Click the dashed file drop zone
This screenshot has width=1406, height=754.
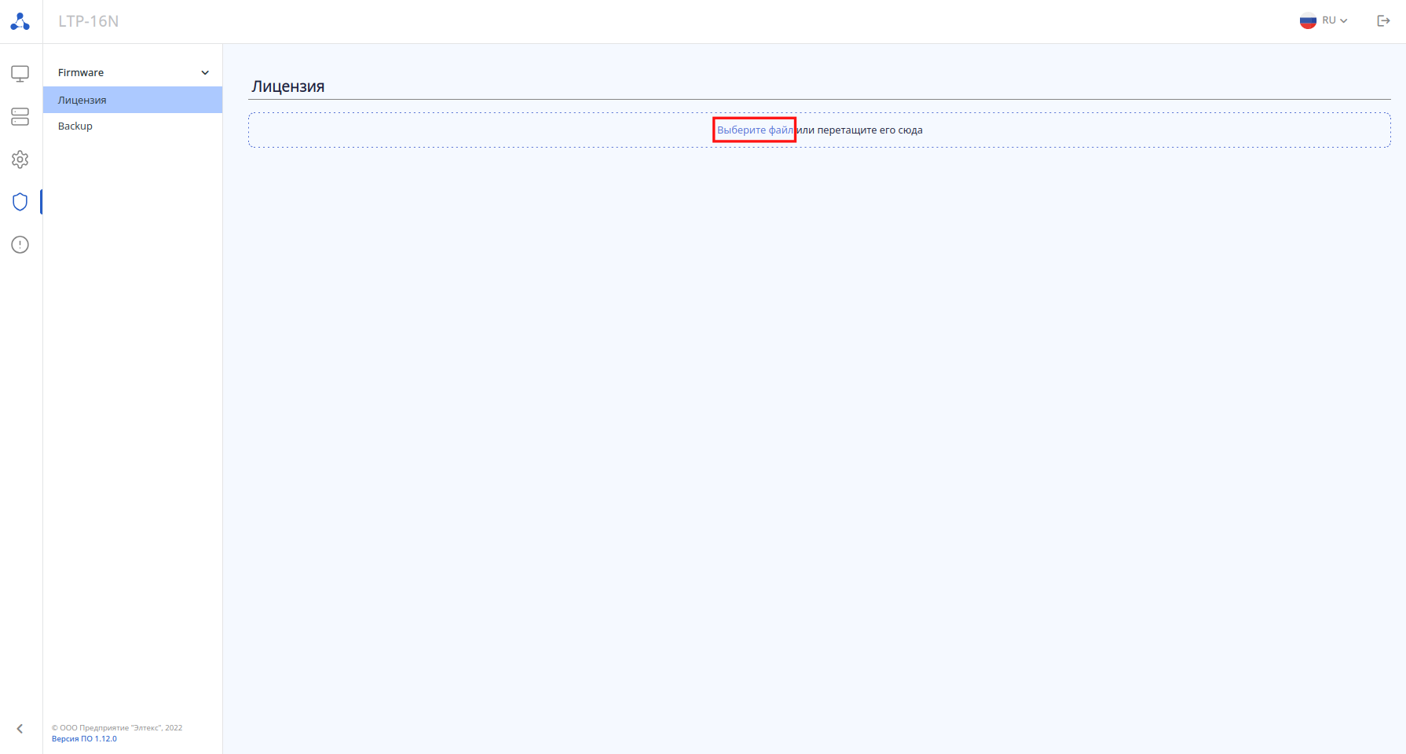[x=819, y=130]
